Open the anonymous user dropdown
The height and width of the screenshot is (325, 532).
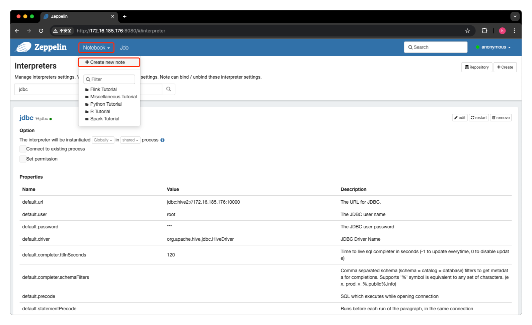493,47
